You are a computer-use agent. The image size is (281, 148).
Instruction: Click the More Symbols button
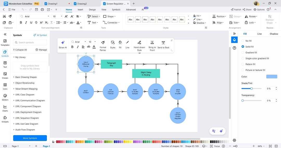[30, 138]
